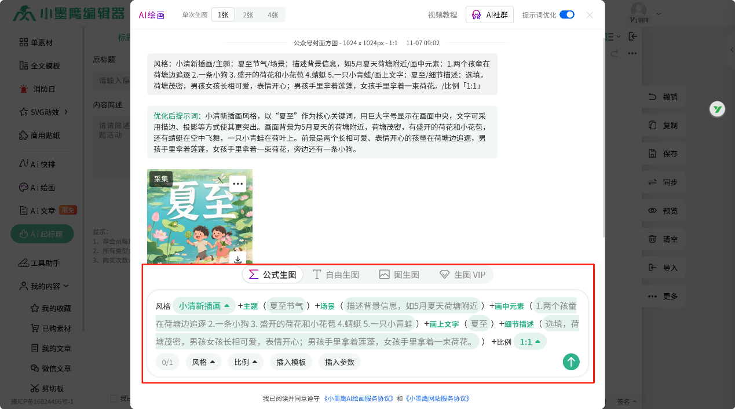Click the 撤销 undo icon

(x=653, y=97)
